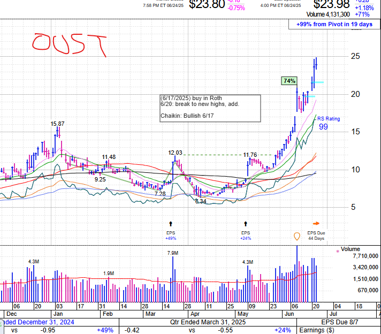Click the Feb month label on time axis

point(108,314)
